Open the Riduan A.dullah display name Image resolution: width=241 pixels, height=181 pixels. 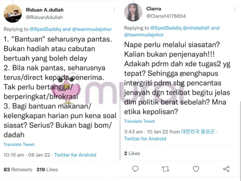point(45,10)
